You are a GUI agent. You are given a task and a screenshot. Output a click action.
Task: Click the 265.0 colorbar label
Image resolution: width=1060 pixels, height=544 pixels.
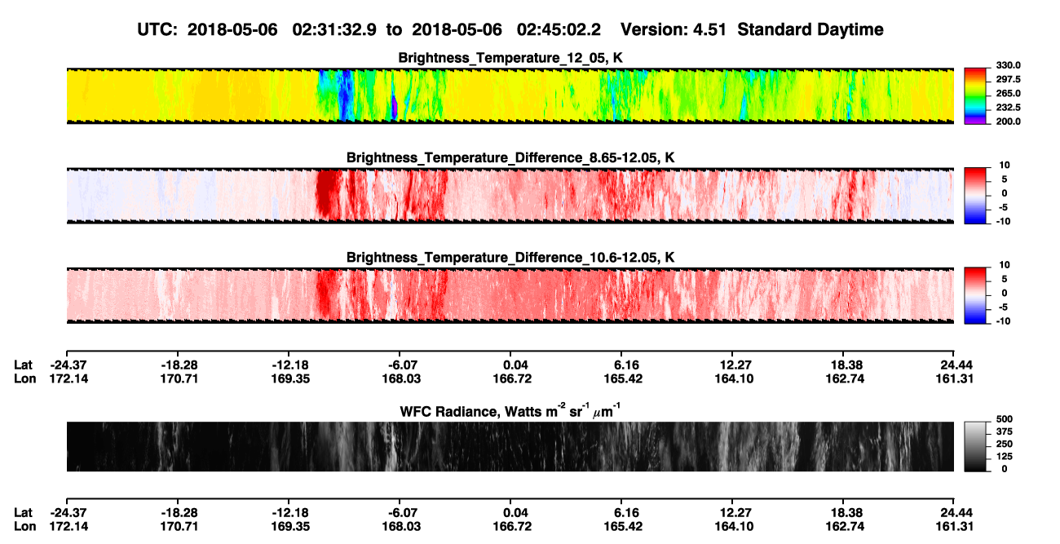coord(1009,94)
